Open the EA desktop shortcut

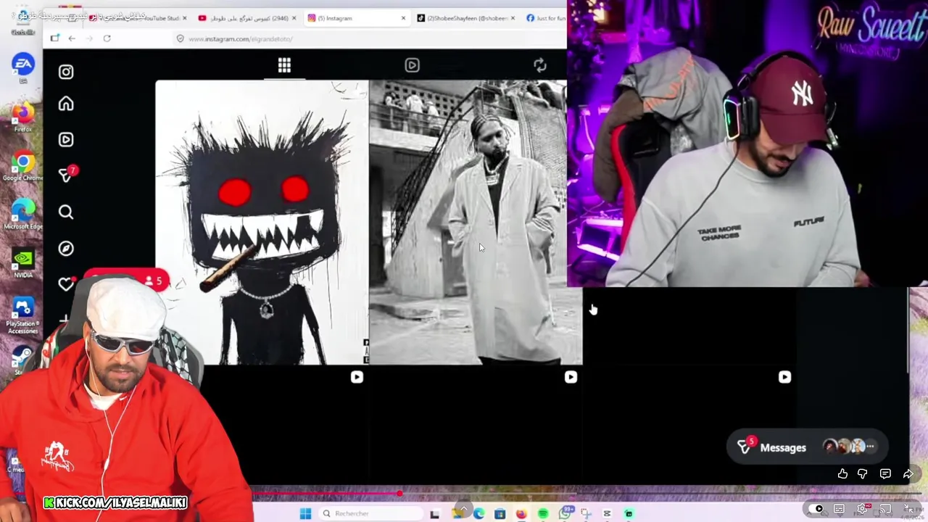point(22,67)
